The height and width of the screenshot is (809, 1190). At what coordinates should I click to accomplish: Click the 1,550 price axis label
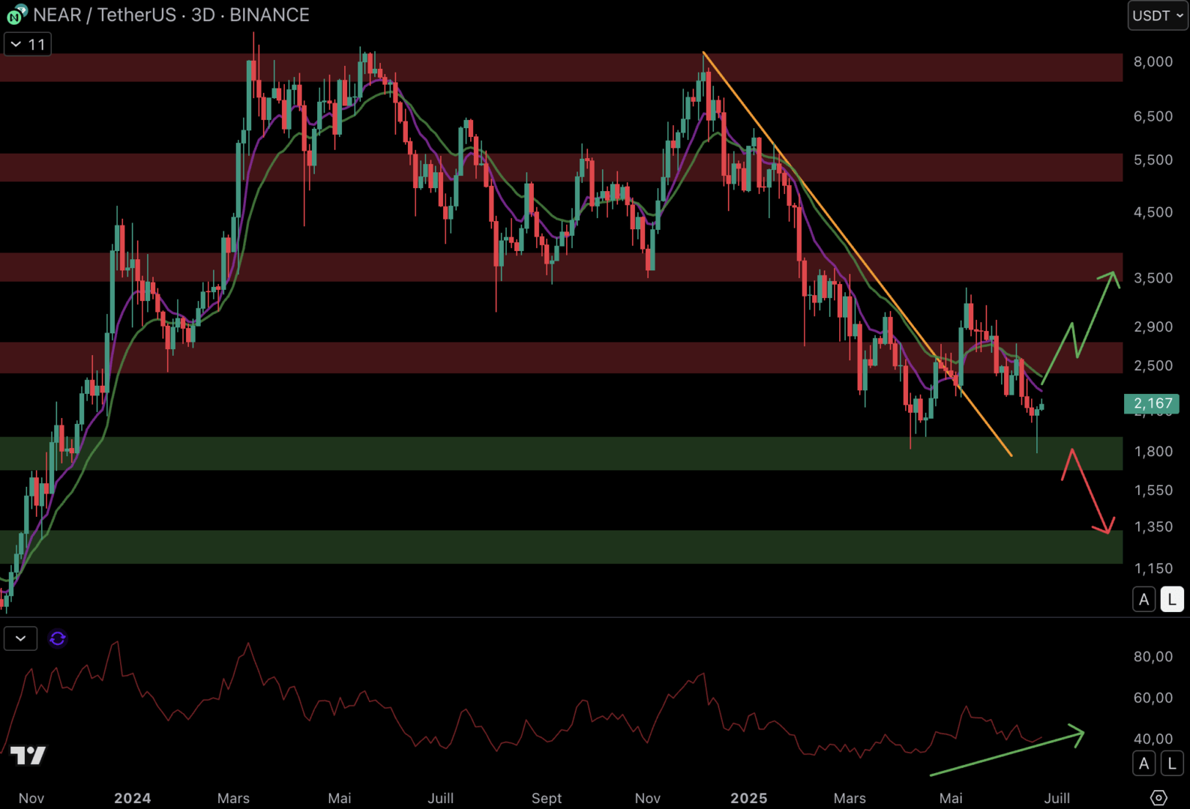coord(1153,490)
